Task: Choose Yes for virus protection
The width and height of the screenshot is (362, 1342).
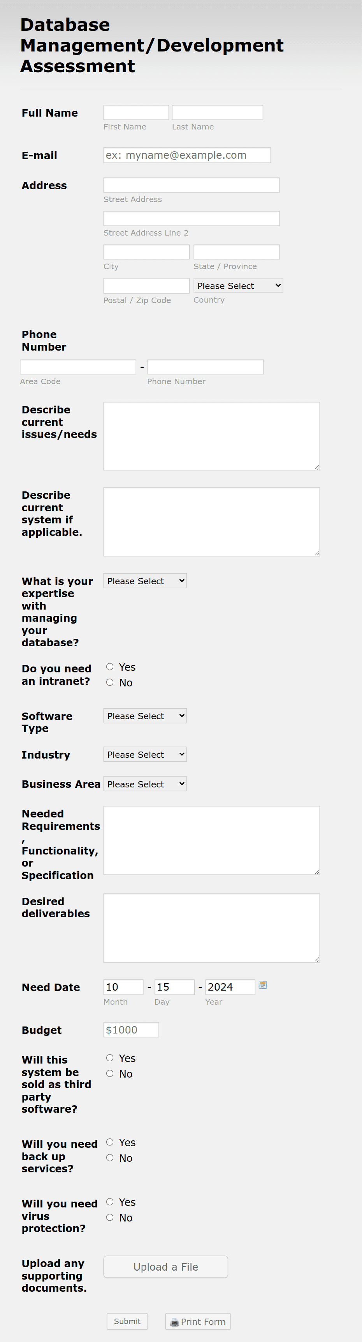Action: coord(110,1202)
